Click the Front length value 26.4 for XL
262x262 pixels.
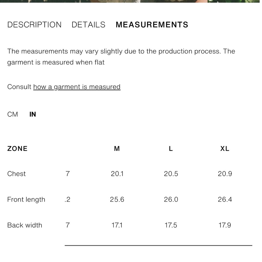pos(225,200)
